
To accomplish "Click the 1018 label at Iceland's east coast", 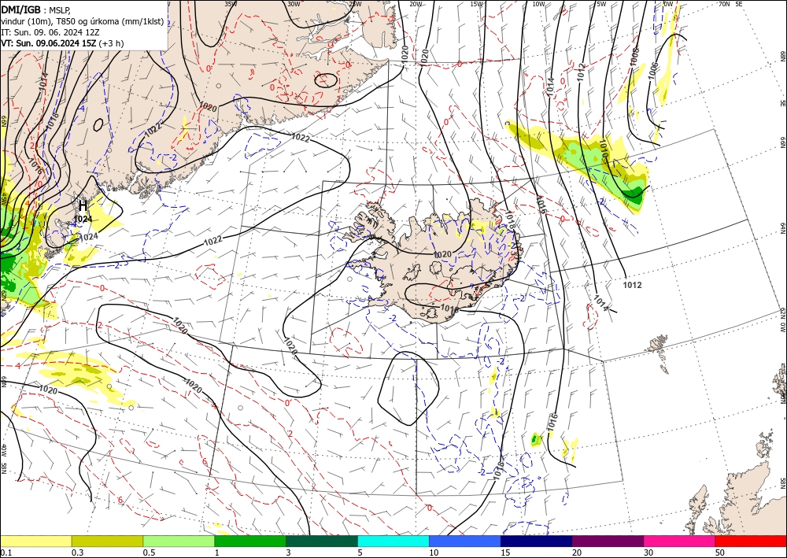I will [512, 221].
